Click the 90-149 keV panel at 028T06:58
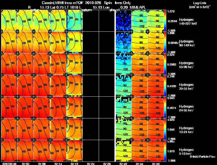This screenshot has height=165, width=217. [9, 42]
